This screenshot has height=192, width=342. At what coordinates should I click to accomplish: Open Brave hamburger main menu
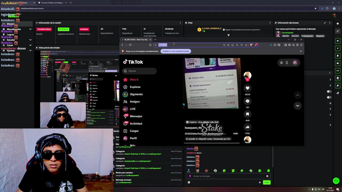tap(301, 45)
